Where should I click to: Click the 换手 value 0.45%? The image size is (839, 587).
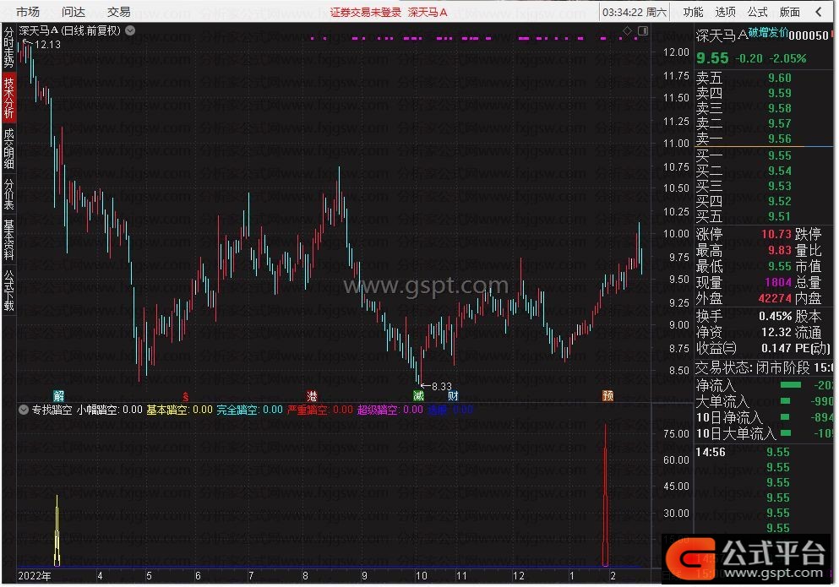pos(775,316)
